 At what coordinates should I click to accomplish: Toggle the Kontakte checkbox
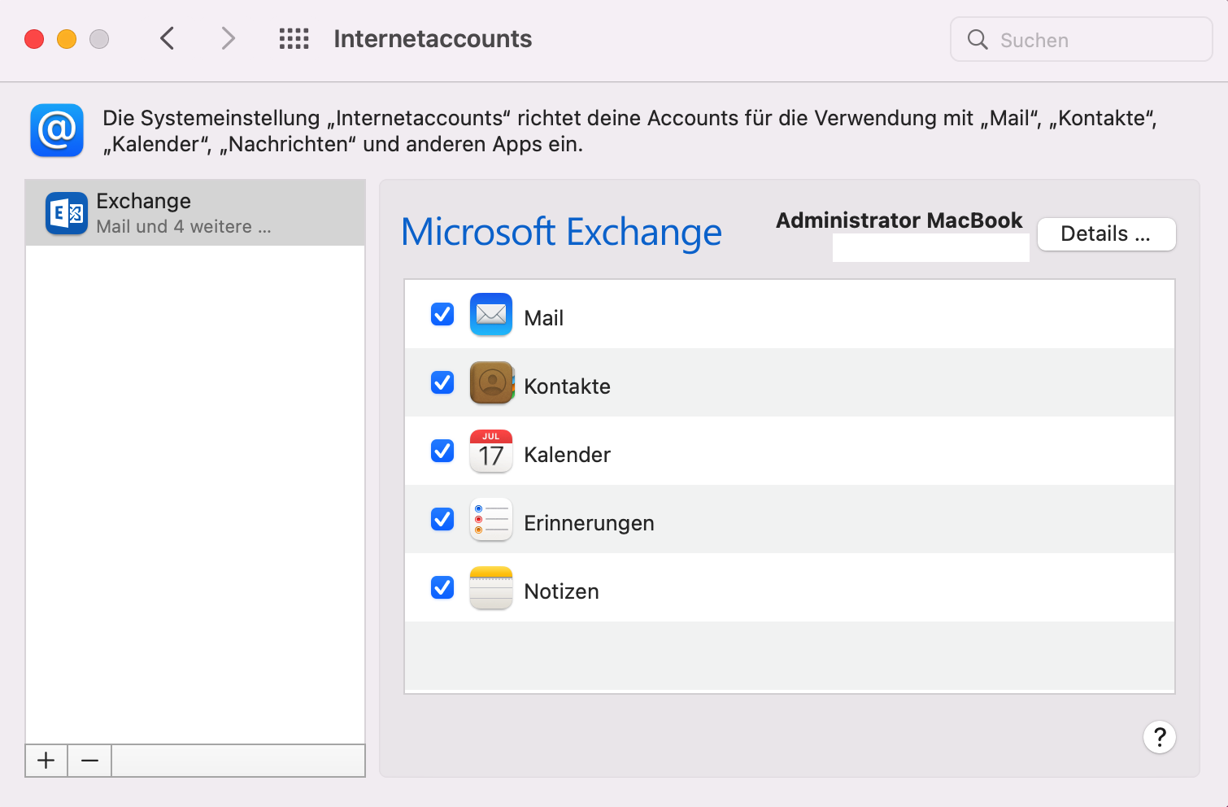[x=442, y=382]
